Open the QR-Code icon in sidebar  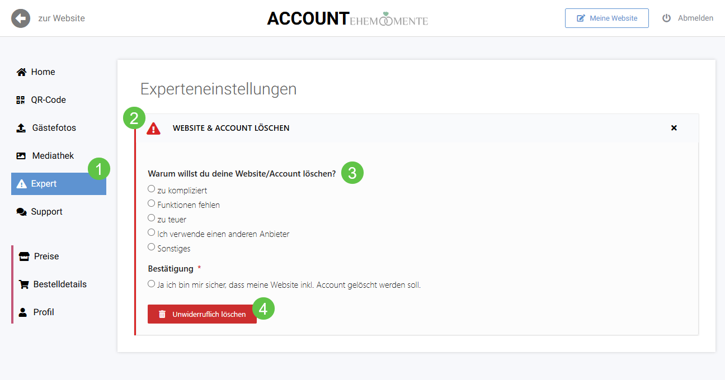(21, 100)
